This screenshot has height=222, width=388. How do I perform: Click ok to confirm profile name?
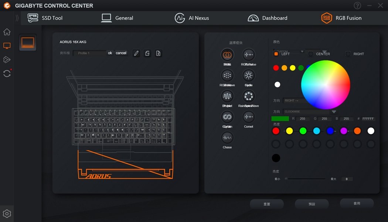tap(110, 53)
